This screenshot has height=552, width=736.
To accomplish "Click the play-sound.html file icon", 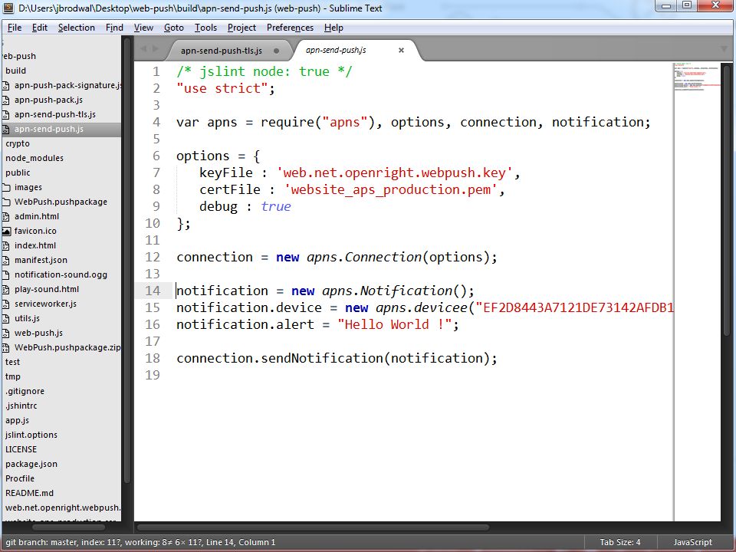I will (x=5, y=289).
